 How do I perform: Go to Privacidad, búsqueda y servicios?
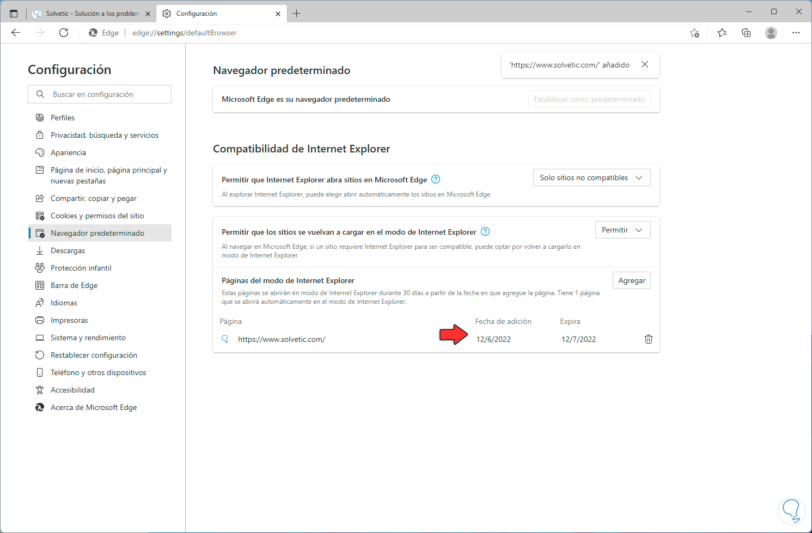point(105,135)
